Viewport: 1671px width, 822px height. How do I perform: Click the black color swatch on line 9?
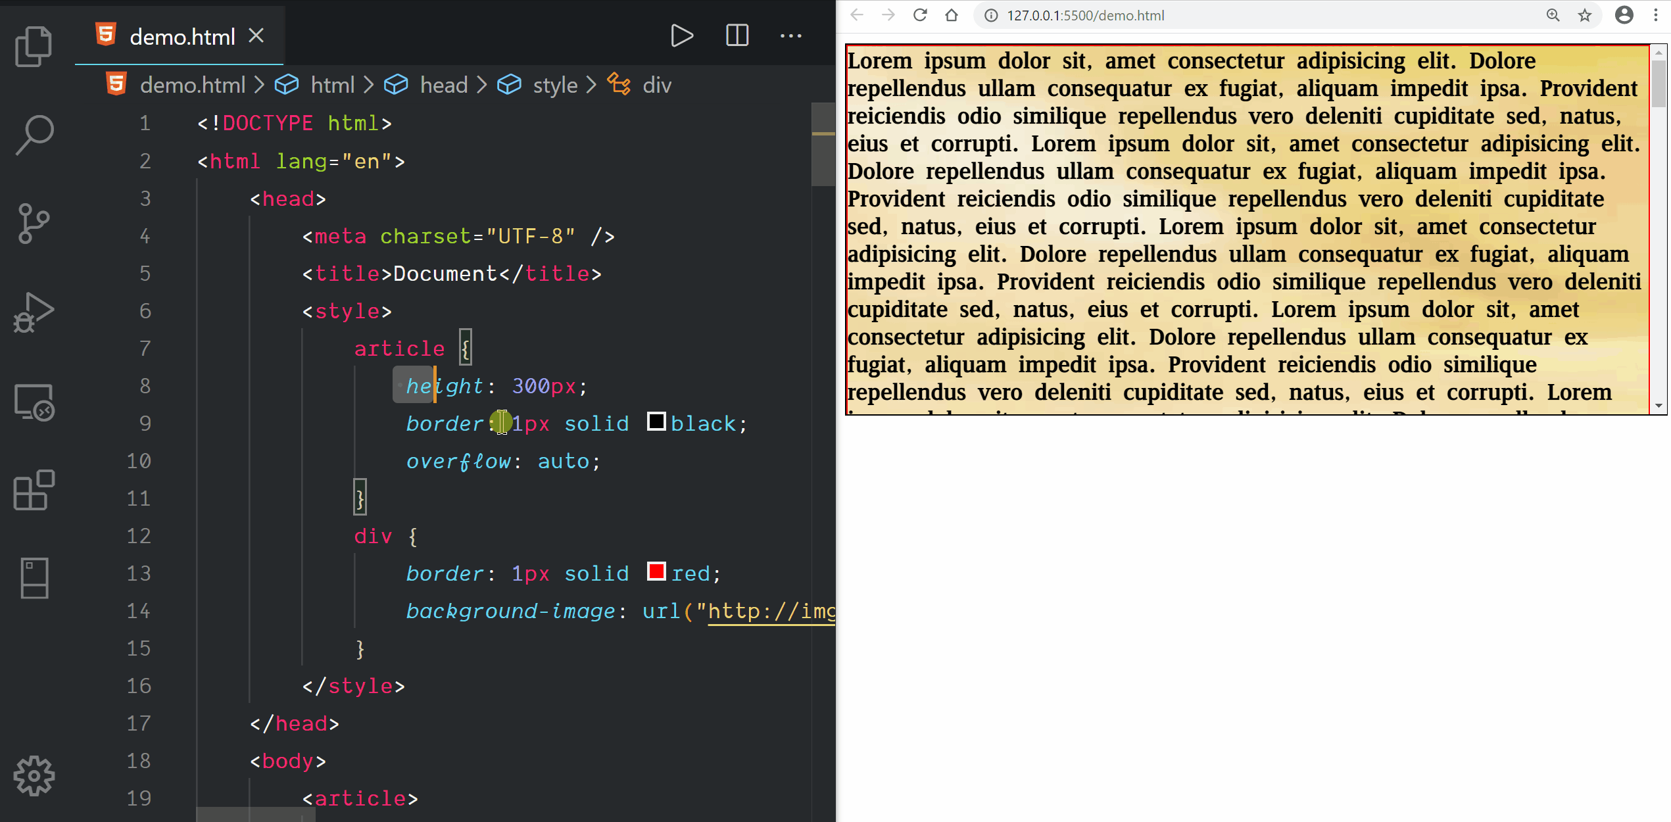coord(656,422)
